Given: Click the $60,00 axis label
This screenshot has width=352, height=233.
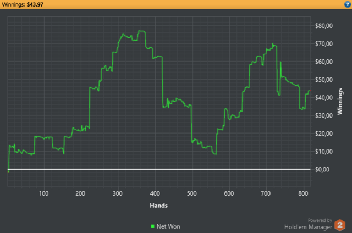Looking at the screenshot, I should [324, 62].
